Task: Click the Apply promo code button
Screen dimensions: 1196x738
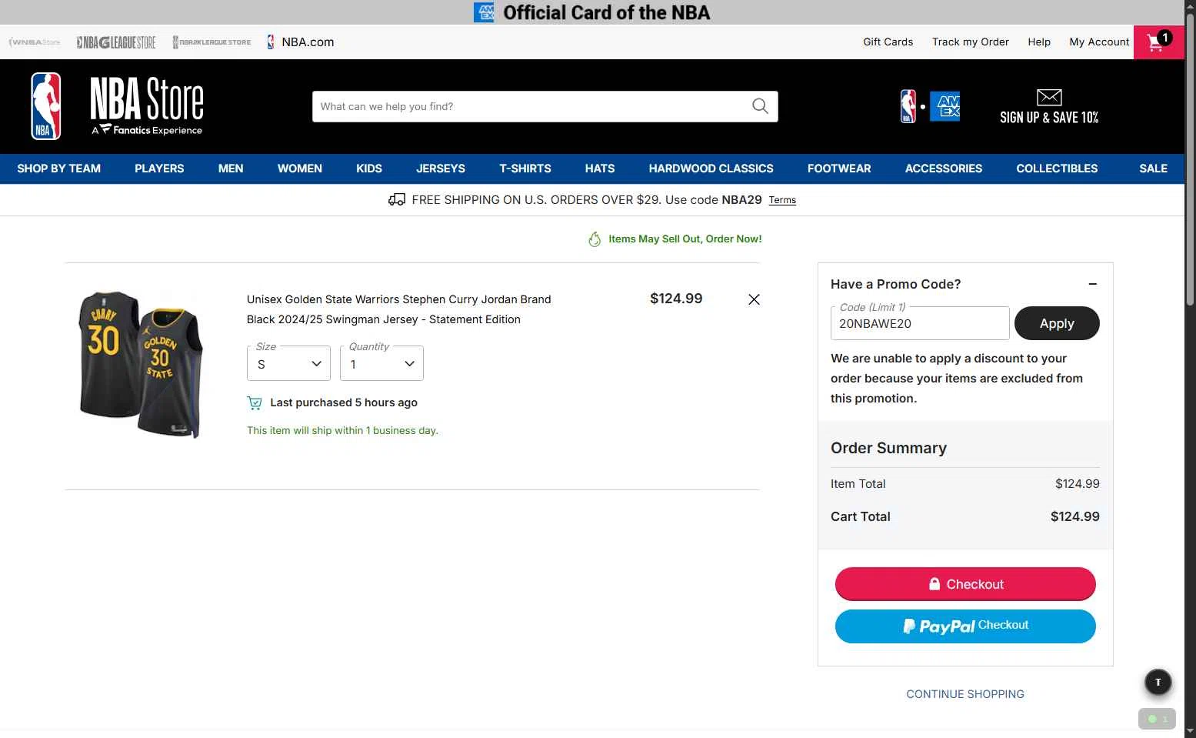Action: 1057,323
